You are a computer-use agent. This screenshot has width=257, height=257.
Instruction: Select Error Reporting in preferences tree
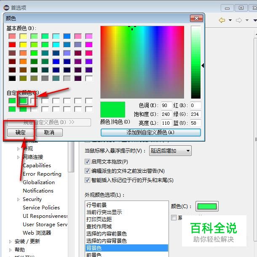42,174
